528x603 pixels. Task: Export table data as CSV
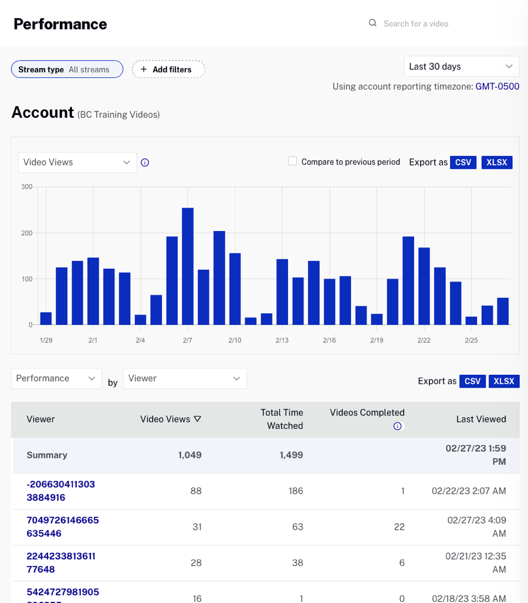472,381
